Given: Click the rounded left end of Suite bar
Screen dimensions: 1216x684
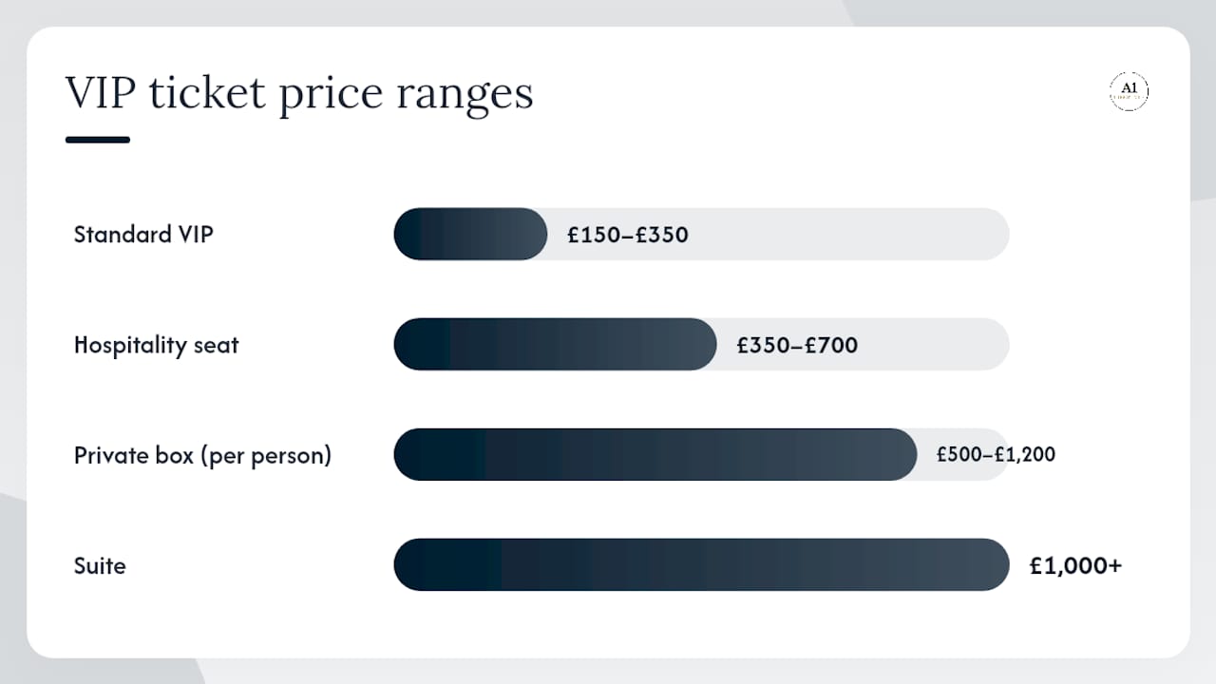Looking at the screenshot, I should click(408, 564).
